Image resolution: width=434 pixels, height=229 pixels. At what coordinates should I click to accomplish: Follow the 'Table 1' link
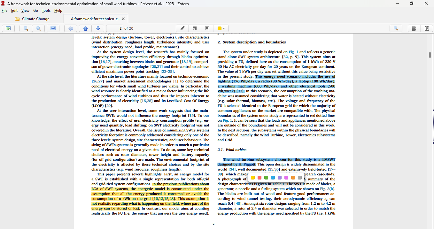(279, 184)
